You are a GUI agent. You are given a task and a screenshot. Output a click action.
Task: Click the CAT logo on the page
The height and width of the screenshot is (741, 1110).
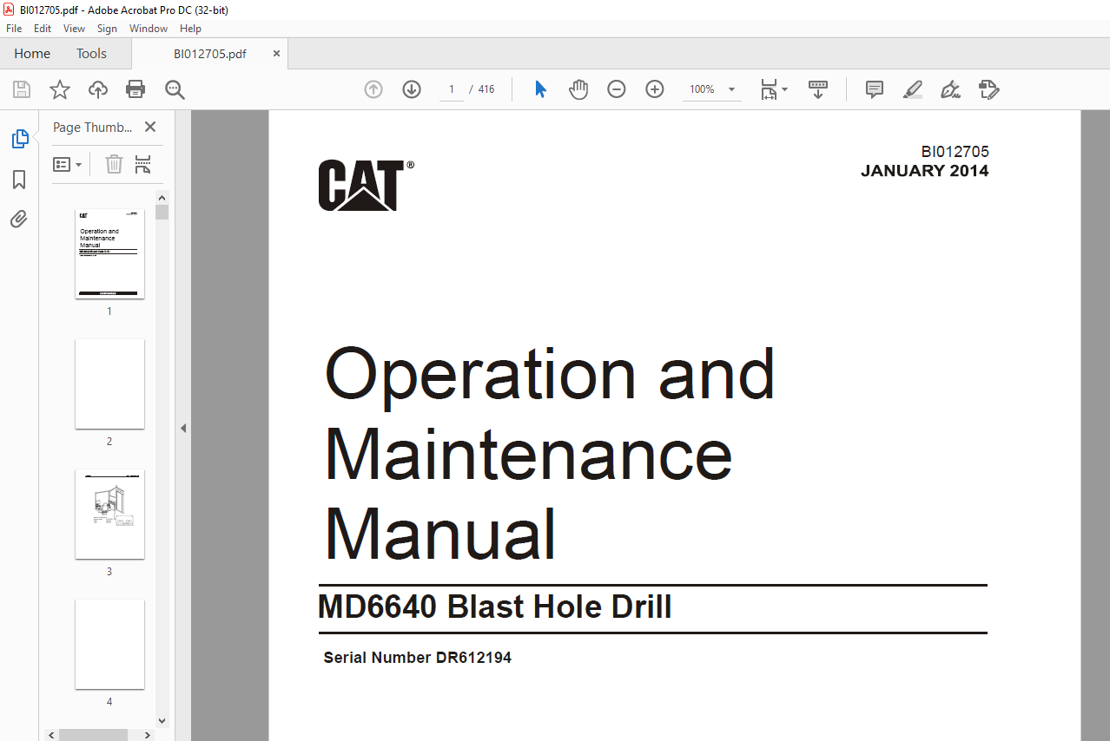(366, 185)
